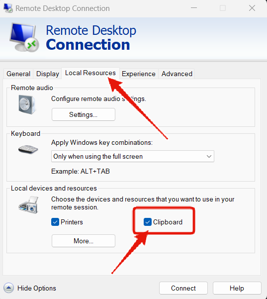Click 'Apply Windows key combinations:' label

point(102,142)
